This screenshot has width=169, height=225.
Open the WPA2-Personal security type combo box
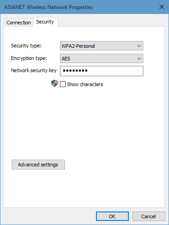click(101, 46)
